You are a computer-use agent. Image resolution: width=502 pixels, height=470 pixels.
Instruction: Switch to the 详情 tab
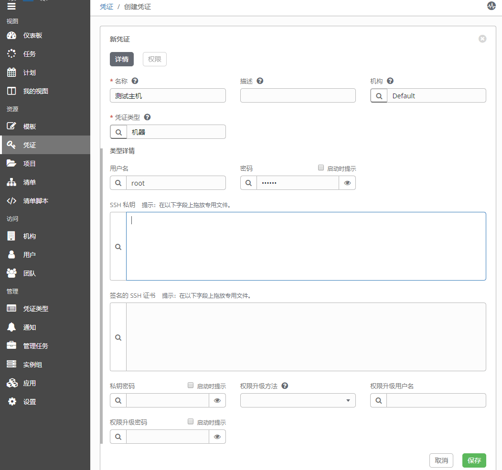pos(122,59)
